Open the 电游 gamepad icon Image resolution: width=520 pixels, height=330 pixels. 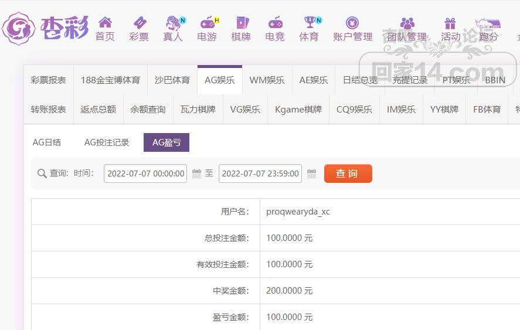208,22
